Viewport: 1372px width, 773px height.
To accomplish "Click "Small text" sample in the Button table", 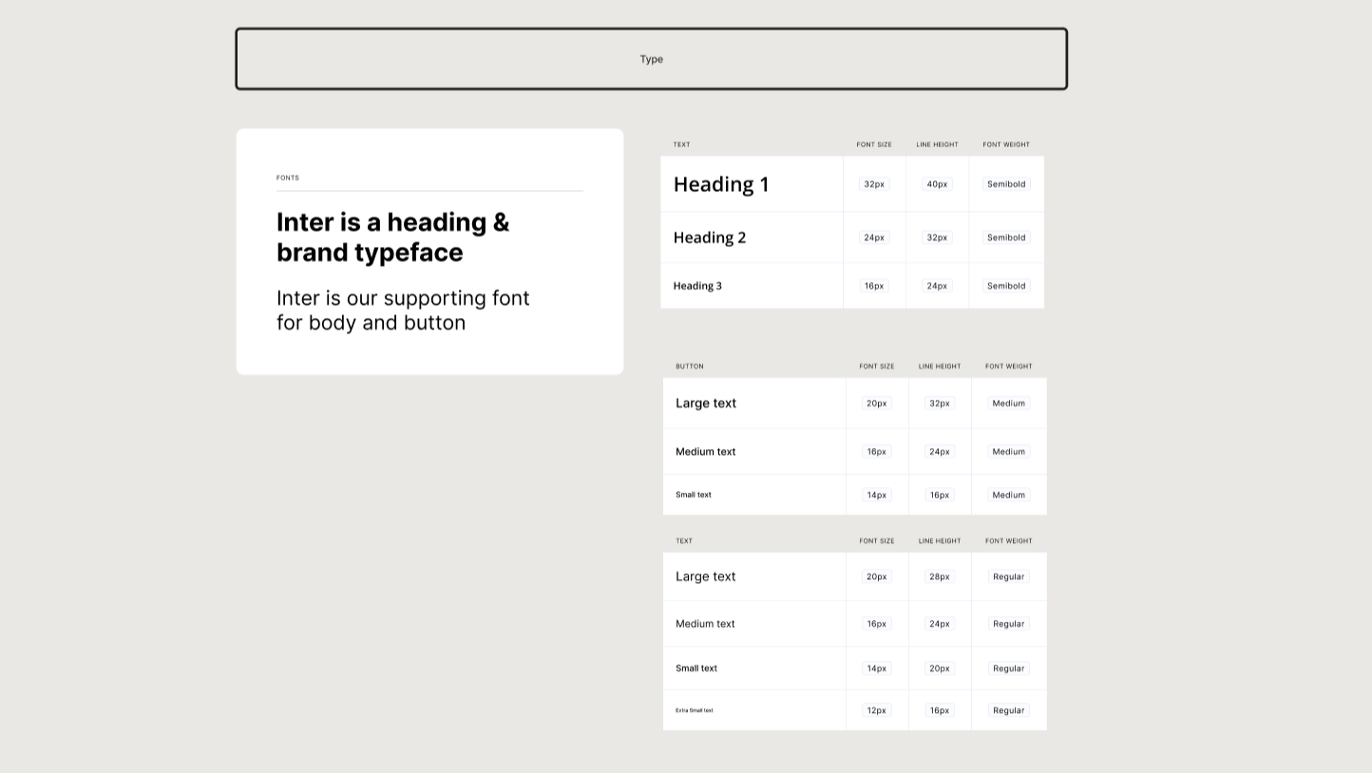I will [694, 495].
